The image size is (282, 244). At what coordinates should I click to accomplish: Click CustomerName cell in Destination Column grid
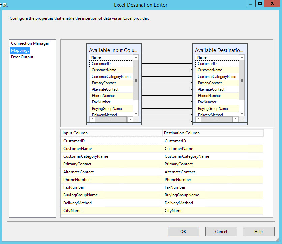213,149
